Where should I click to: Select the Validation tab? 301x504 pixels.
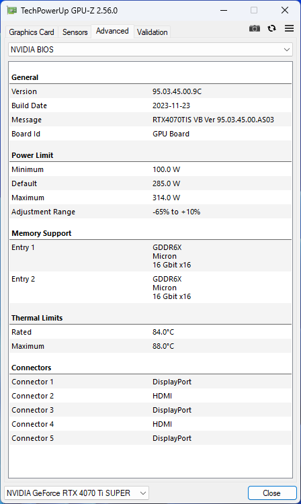tap(153, 32)
